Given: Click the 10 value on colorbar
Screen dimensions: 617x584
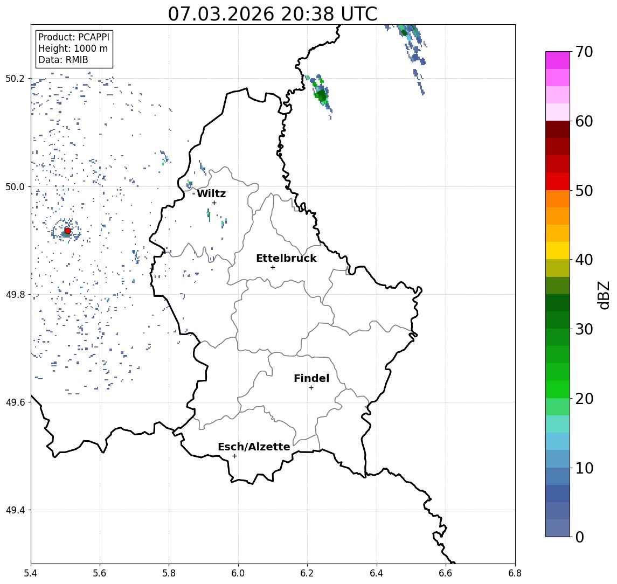Looking at the screenshot, I should 584,468.
